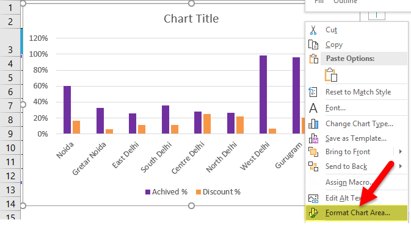Screen dimensions: 411x228
Task: Choose Send to Back option
Action: tap(346, 166)
